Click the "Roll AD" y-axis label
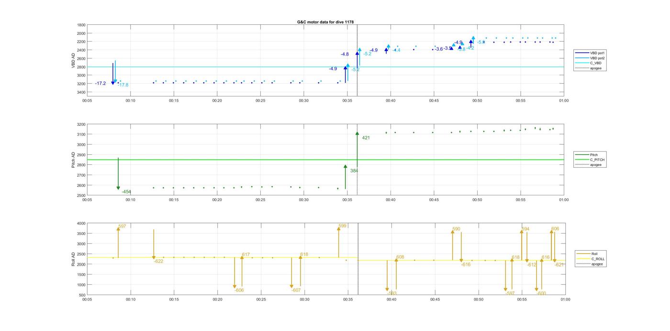 coord(73,259)
